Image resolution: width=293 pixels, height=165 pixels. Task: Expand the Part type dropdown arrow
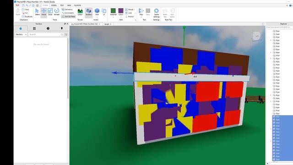pyautogui.click(x=97, y=17)
